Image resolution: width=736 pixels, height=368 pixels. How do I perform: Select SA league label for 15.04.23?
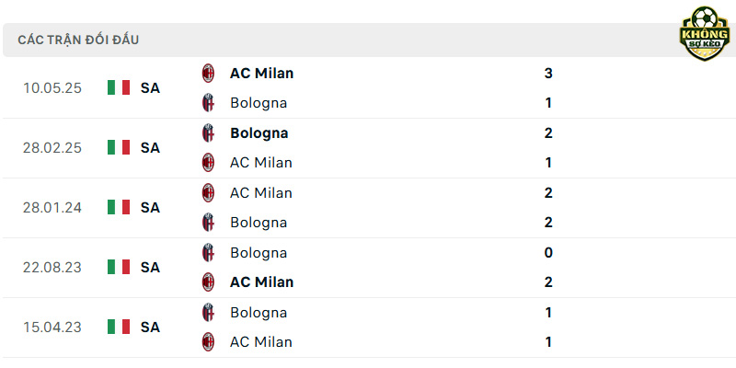pos(150,328)
